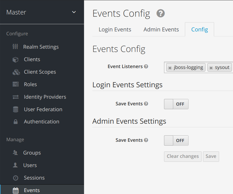Remove the sysout listener tag

[211, 68]
